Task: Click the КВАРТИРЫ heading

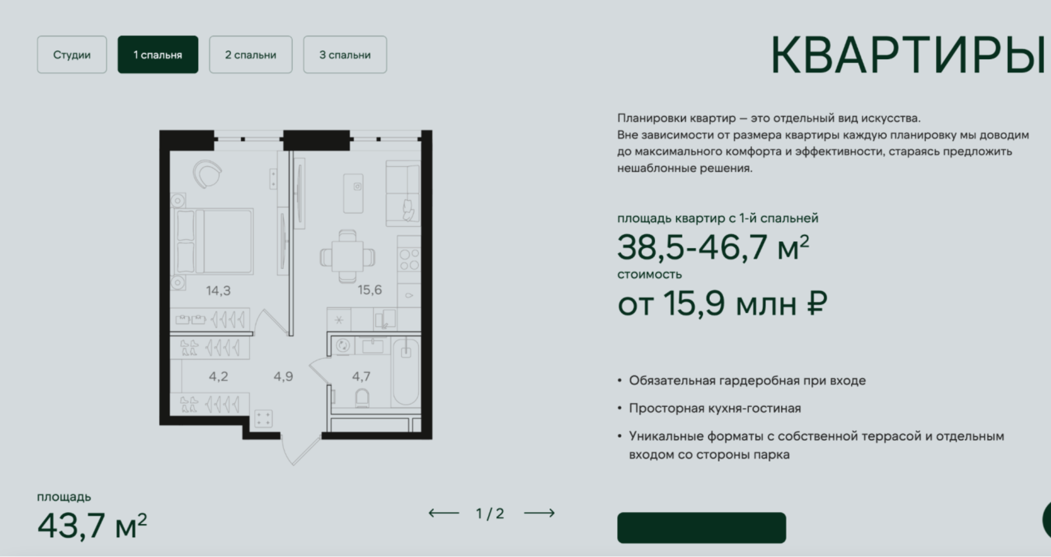Action: [908, 55]
